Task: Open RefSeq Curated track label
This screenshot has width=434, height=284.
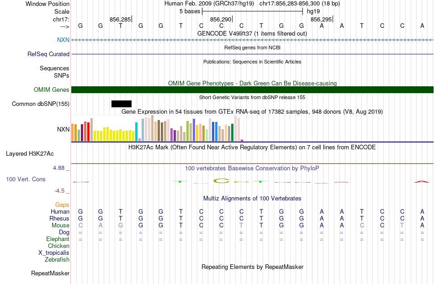Action: [48, 54]
